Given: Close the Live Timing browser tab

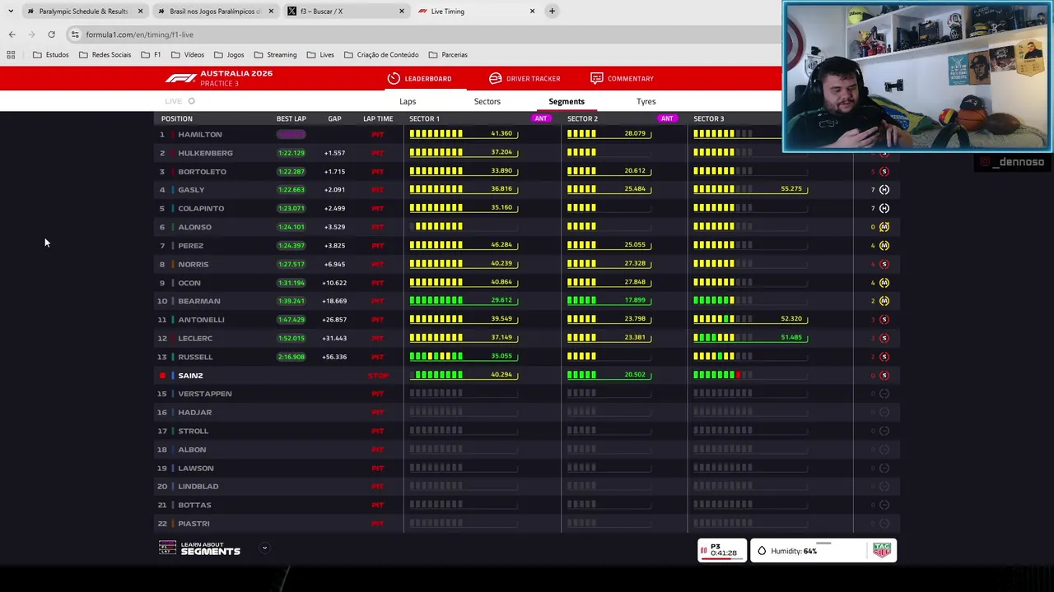Looking at the screenshot, I should [532, 11].
